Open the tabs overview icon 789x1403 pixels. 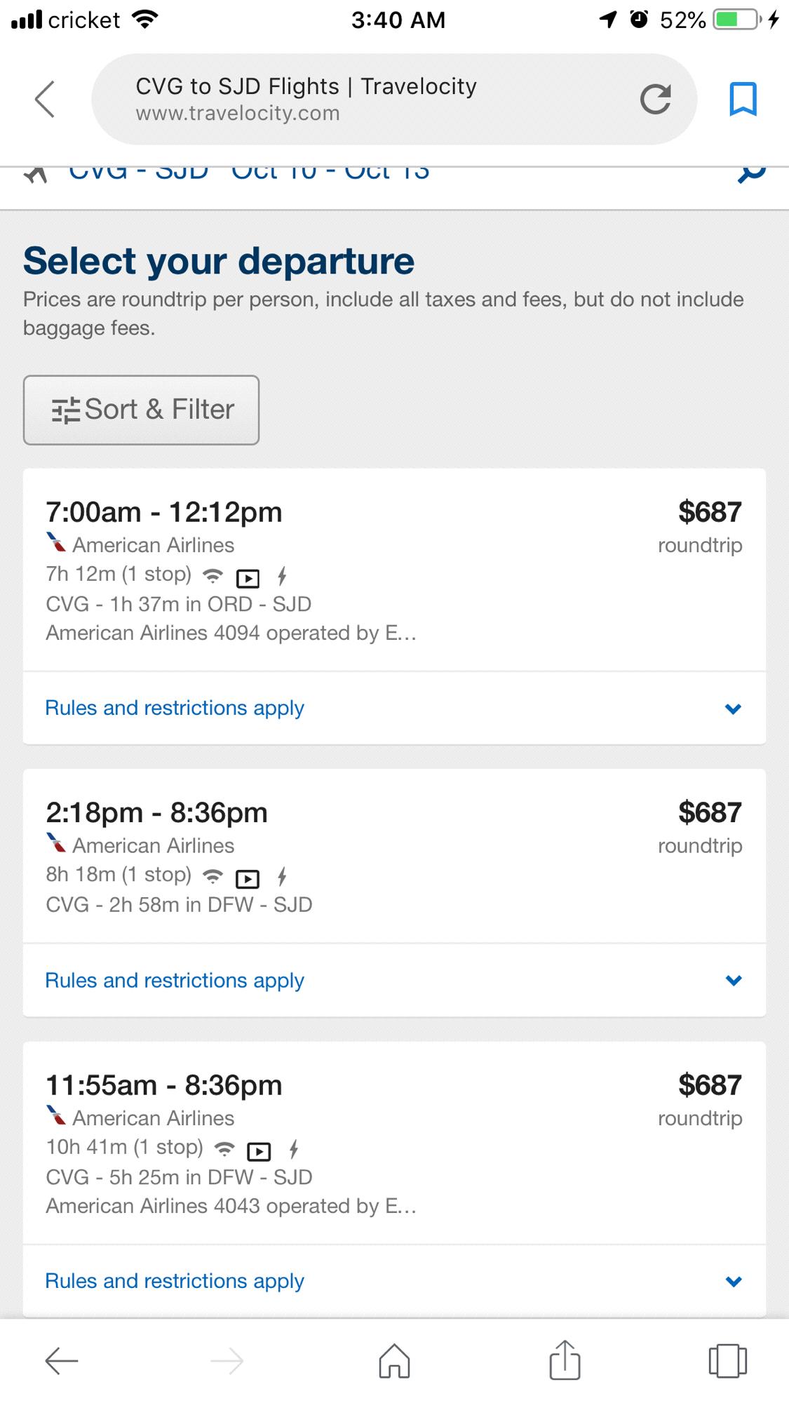click(x=727, y=1361)
